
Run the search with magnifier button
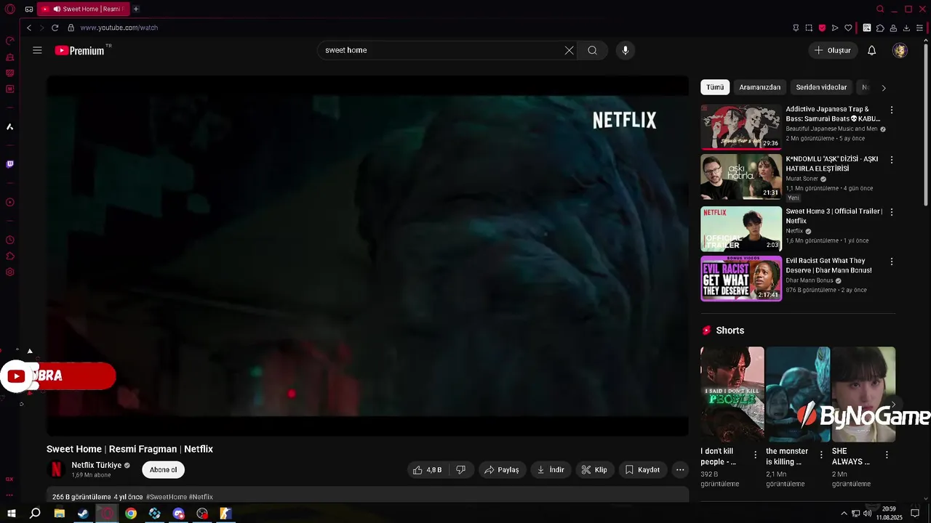click(x=593, y=50)
